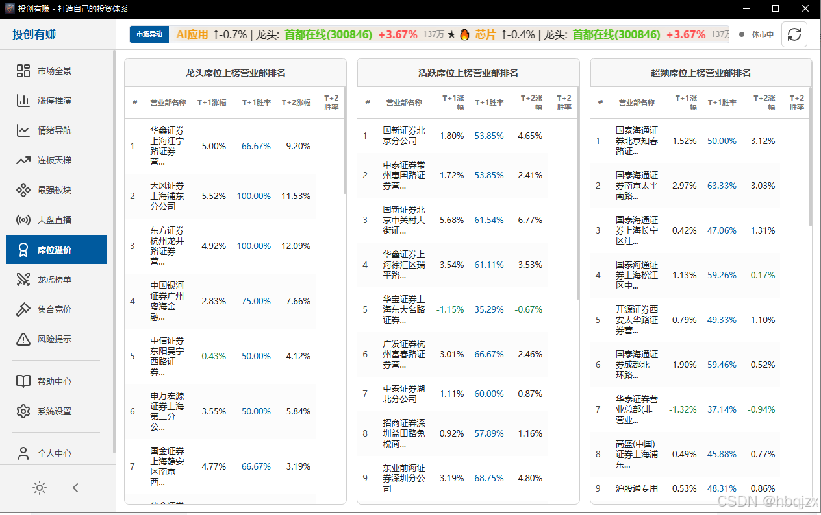Select 中国银河证券广州粤海金融 row name
The image size is (821, 515).
coord(167,301)
